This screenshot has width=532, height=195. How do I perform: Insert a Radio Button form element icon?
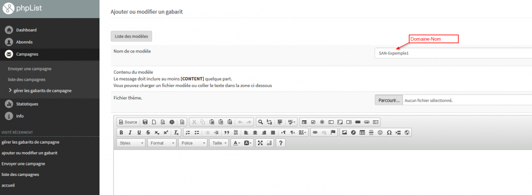(322, 122)
